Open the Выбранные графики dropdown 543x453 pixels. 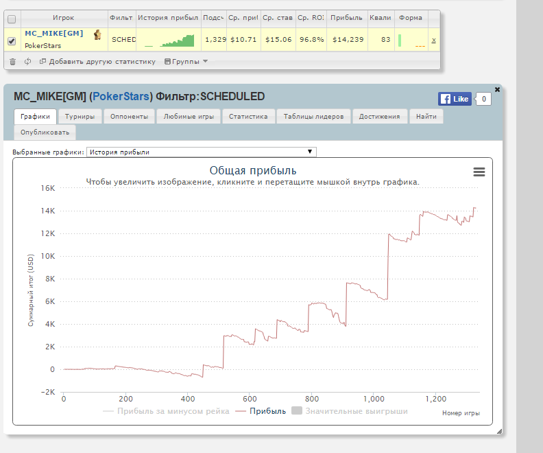click(x=201, y=152)
